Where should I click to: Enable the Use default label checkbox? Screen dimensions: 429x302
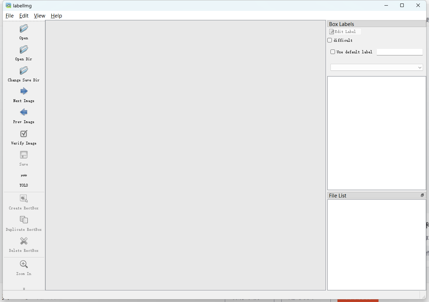(x=333, y=52)
